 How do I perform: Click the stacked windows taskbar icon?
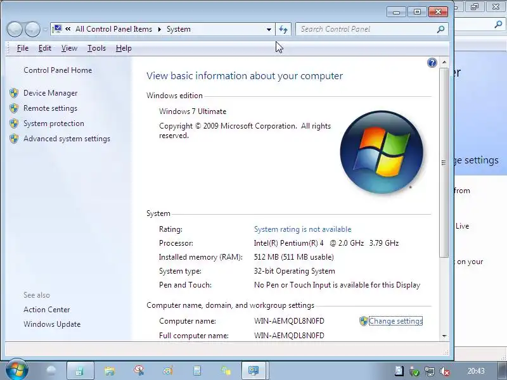(226, 370)
